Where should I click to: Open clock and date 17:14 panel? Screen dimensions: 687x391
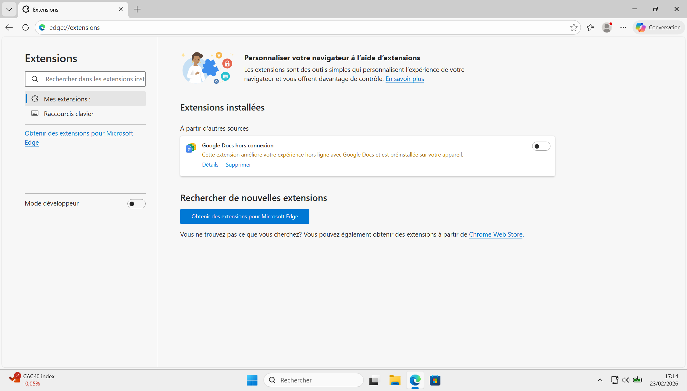tap(664, 380)
